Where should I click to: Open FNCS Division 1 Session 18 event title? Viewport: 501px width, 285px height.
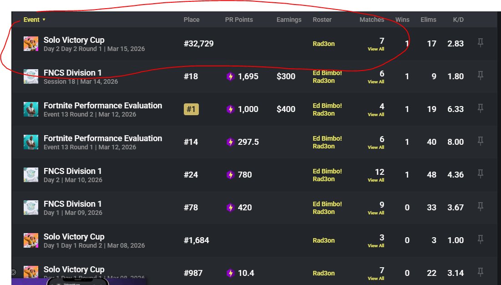tap(72, 73)
